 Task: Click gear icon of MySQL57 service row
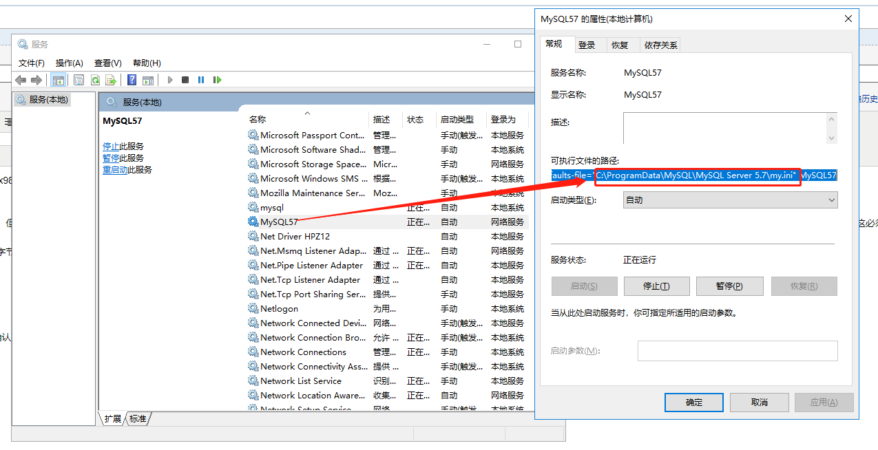253,222
